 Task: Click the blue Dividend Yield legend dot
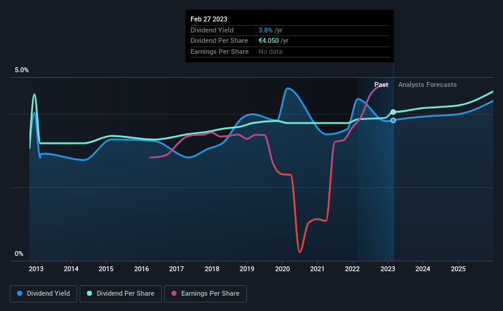[x=20, y=293]
